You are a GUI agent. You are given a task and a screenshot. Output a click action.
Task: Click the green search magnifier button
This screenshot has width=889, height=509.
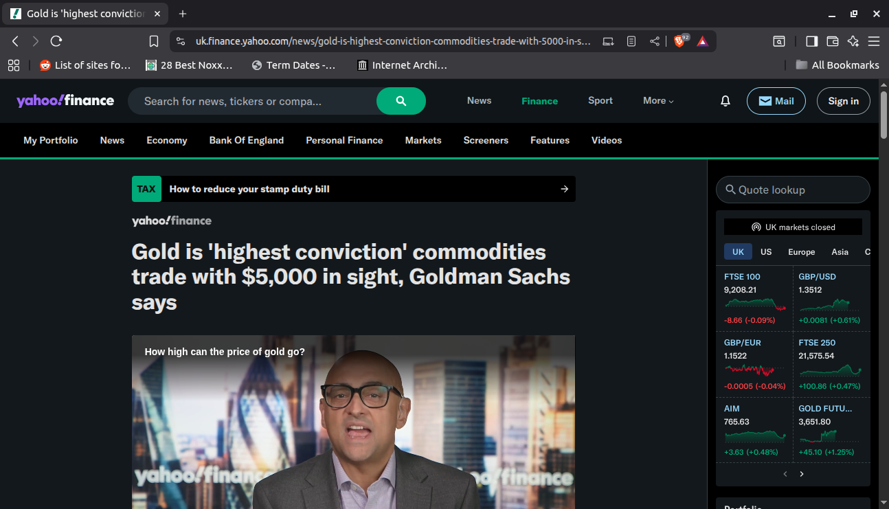pos(401,101)
